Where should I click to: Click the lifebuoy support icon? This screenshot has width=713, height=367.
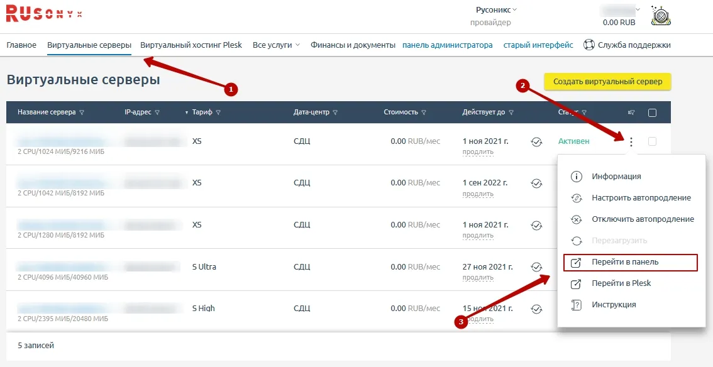pos(589,45)
